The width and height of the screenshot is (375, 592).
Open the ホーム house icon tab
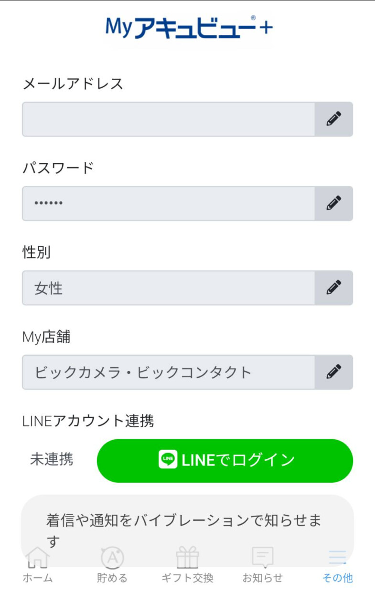pyautogui.click(x=37, y=557)
